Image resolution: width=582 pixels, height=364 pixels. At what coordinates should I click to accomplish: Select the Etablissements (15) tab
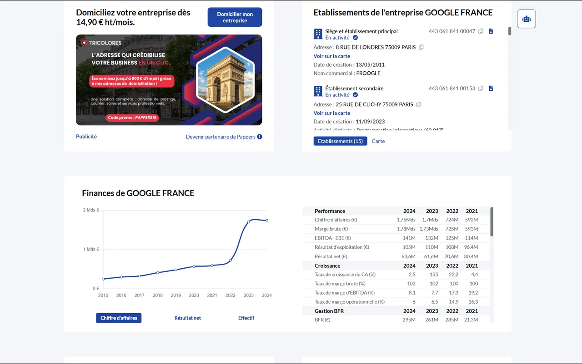click(340, 141)
